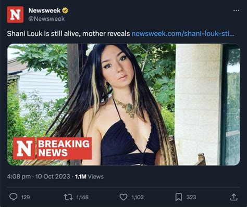The image size is (247, 207).
Task: Click the 10 Oct 2023 date
Action: pyautogui.click(x=53, y=176)
